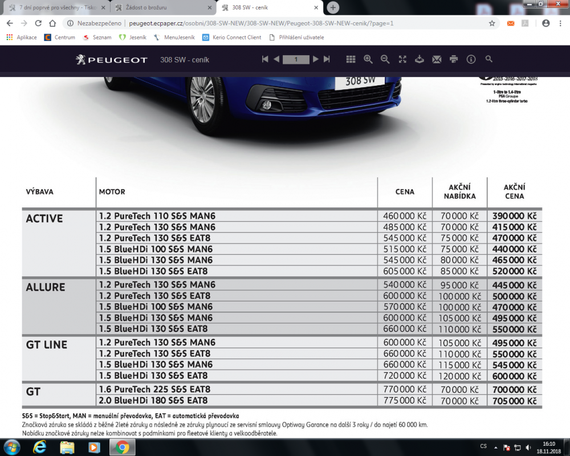Click the page number input field
570x456 pixels.
(x=296, y=59)
